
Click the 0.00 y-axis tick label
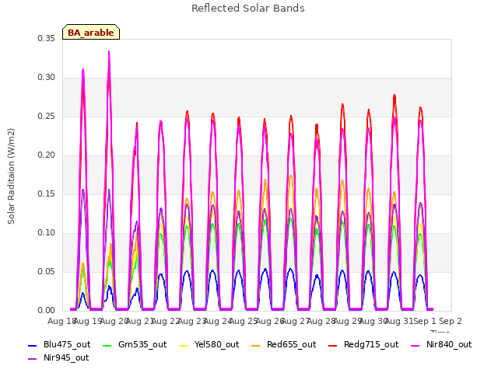46,311
